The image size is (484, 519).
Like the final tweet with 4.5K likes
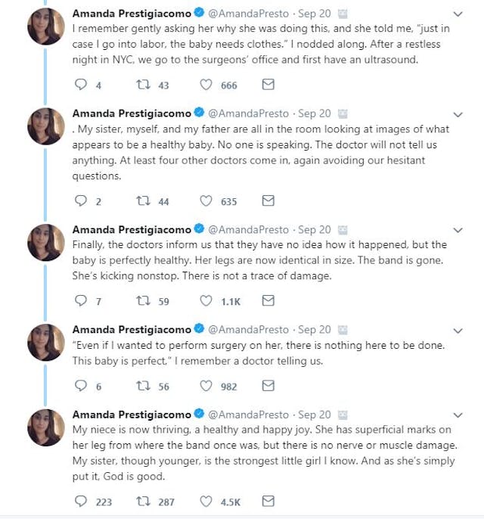(x=206, y=501)
